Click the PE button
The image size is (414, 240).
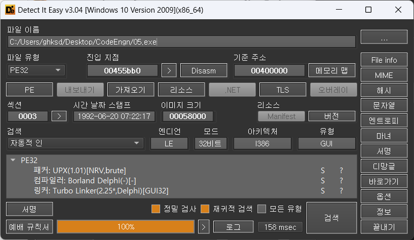point(29,90)
